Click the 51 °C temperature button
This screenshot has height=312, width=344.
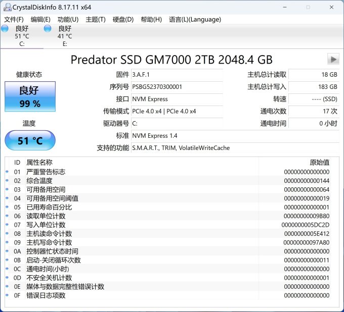(x=30, y=140)
